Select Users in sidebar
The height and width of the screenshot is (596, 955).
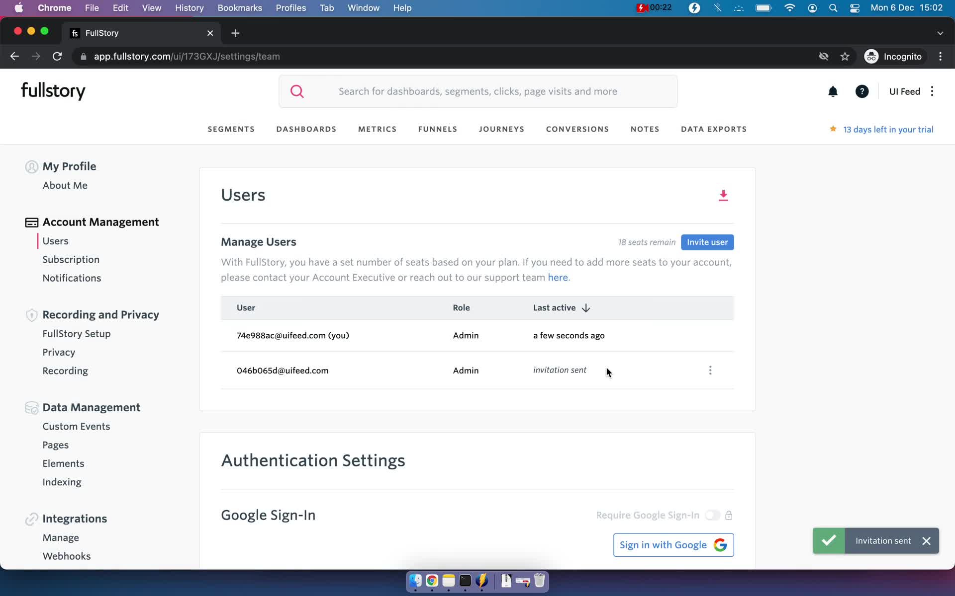[55, 241]
